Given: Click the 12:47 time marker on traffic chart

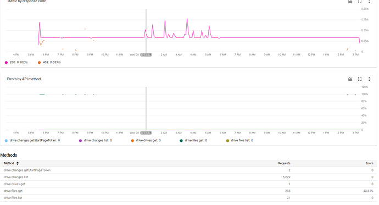Looking at the screenshot, I should 146,54.
